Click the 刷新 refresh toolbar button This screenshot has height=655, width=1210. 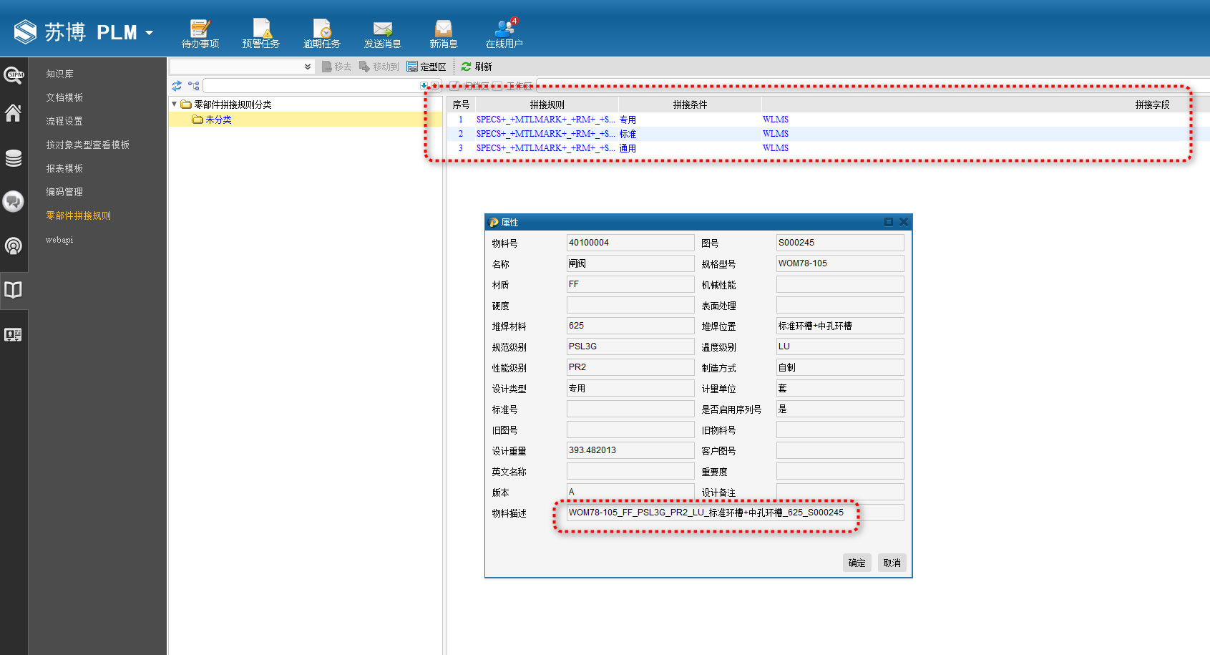(x=477, y=67)
